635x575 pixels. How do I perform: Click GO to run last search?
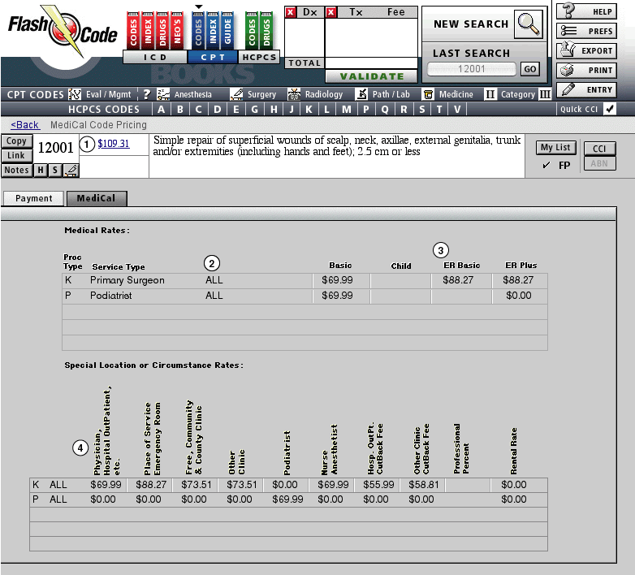pyautogui.click(x=529, y=69)
